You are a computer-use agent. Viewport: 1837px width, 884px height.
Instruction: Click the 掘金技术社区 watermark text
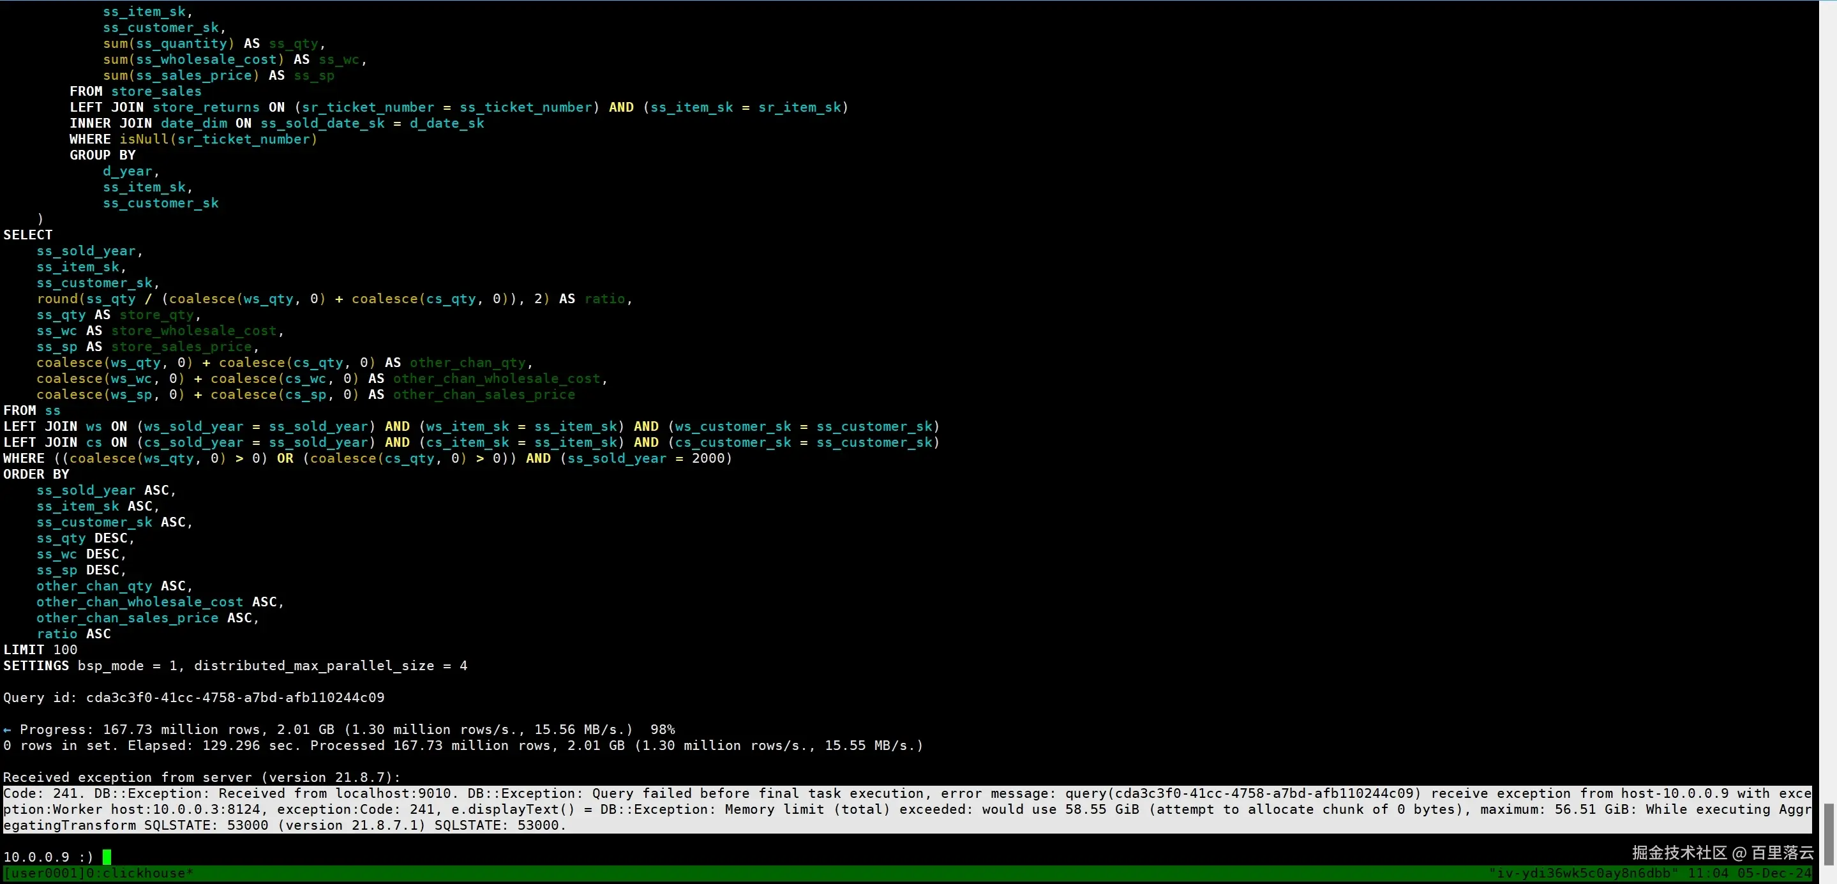(x=1679, y=853)
